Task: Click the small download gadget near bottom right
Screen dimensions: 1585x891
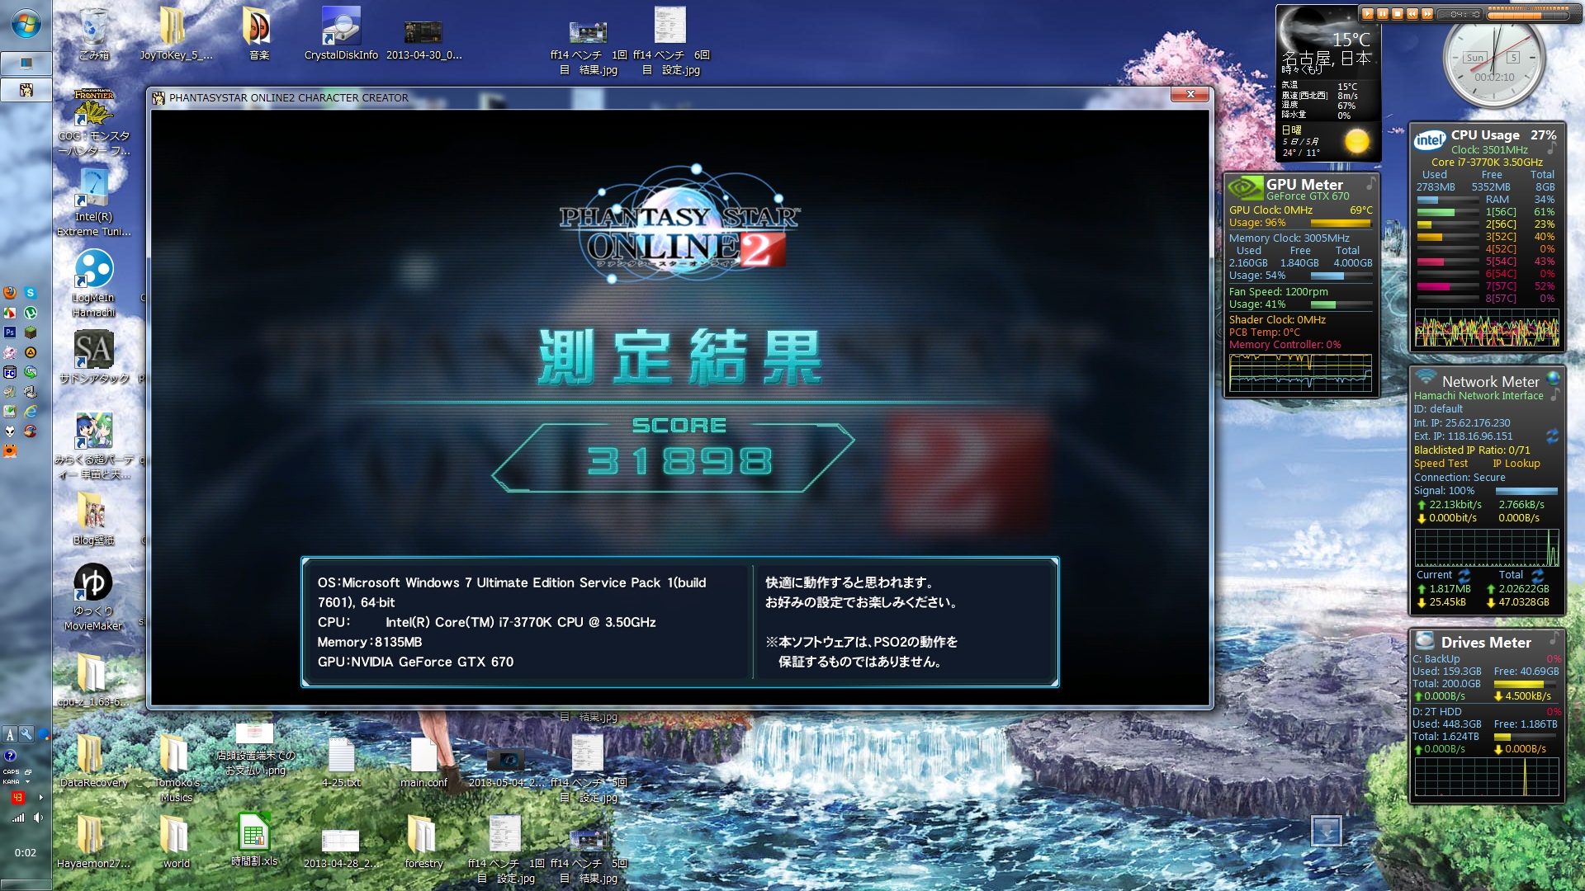Action: [1326, 830]
